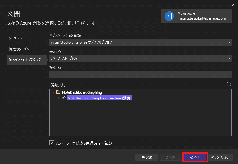The image size is (238, 164).
Task: Click the 関数アプリ list heading
Action: (58, 85)
